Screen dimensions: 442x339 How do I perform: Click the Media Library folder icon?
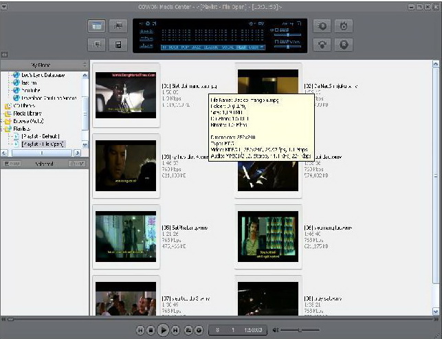pos(8,113)
